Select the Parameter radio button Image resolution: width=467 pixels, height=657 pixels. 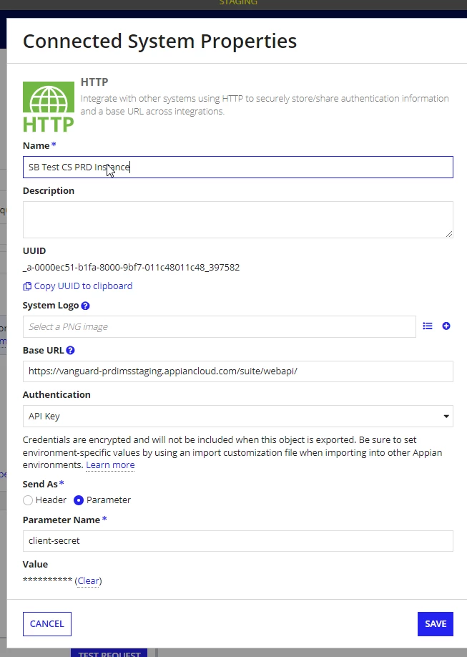click(x=79, y=500)
